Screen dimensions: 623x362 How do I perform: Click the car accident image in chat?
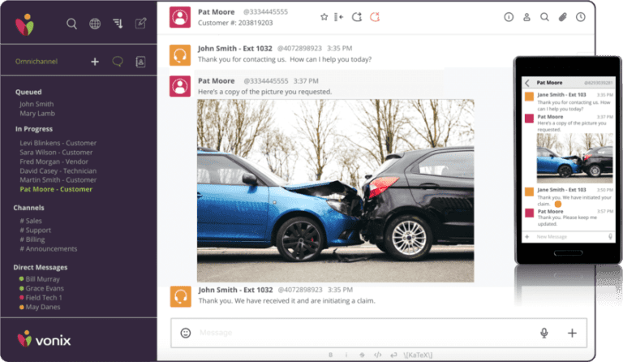(x=335, y=190)
